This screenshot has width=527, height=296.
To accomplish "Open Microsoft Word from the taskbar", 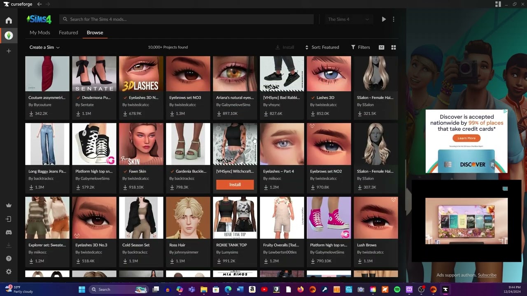I will pyautogui.click(x=240, y=289).
